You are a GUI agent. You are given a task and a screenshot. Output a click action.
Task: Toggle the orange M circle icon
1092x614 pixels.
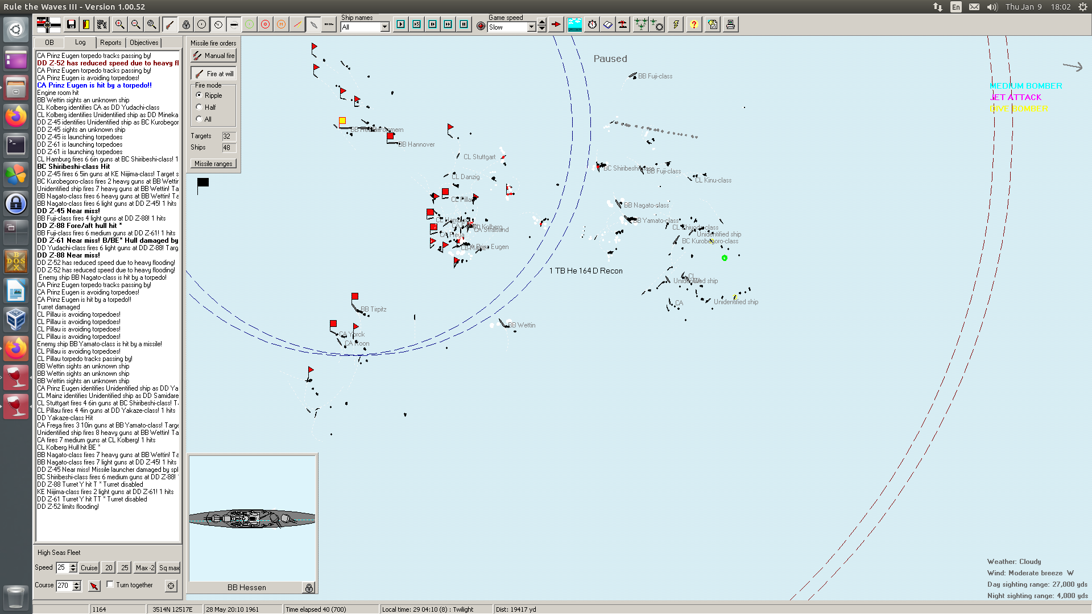281,24
